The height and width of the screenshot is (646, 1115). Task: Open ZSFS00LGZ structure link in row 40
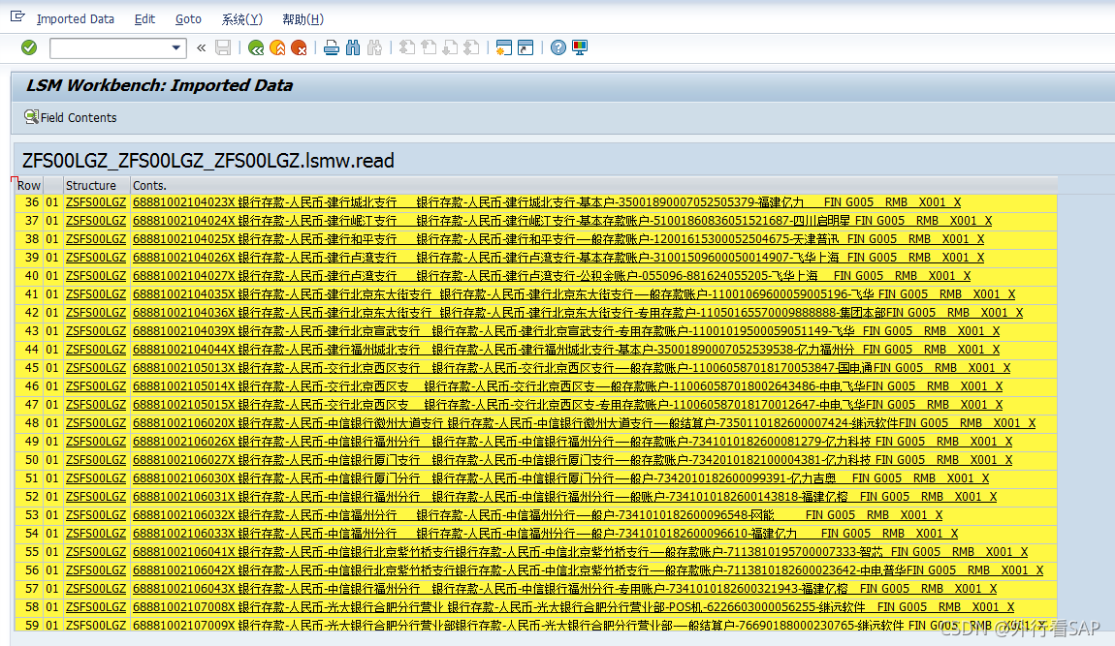[x=96, y=276]
